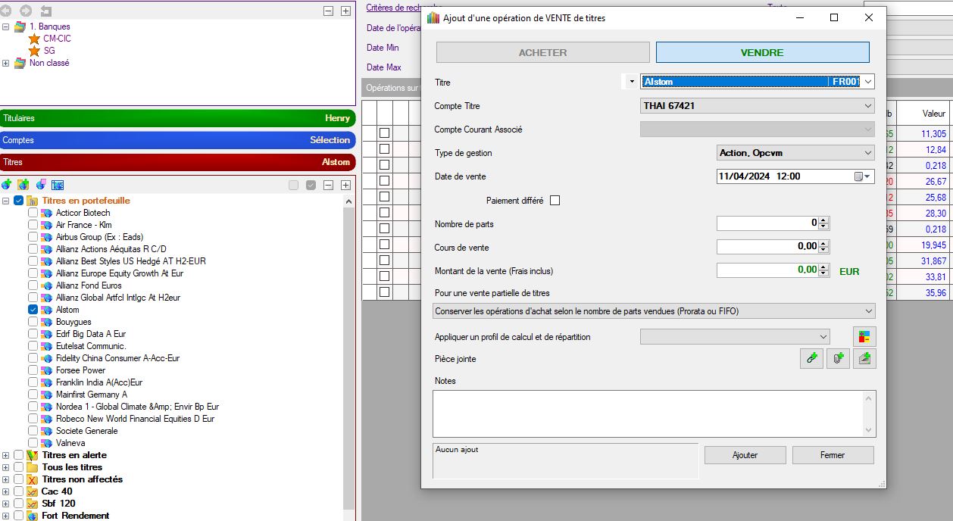
Task: Click the paperclip add attachment icon
Action: point(838,359)
